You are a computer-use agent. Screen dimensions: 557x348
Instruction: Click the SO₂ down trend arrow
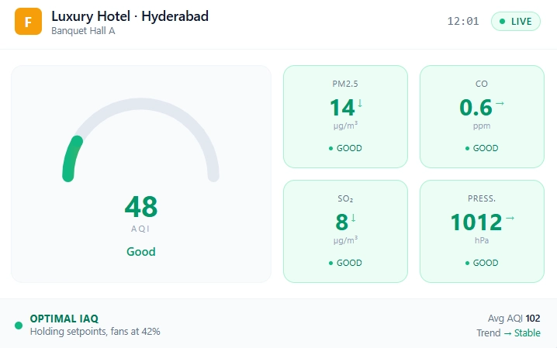coord(354,218)
